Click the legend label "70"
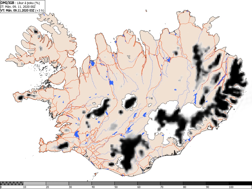 pos(162,187)
